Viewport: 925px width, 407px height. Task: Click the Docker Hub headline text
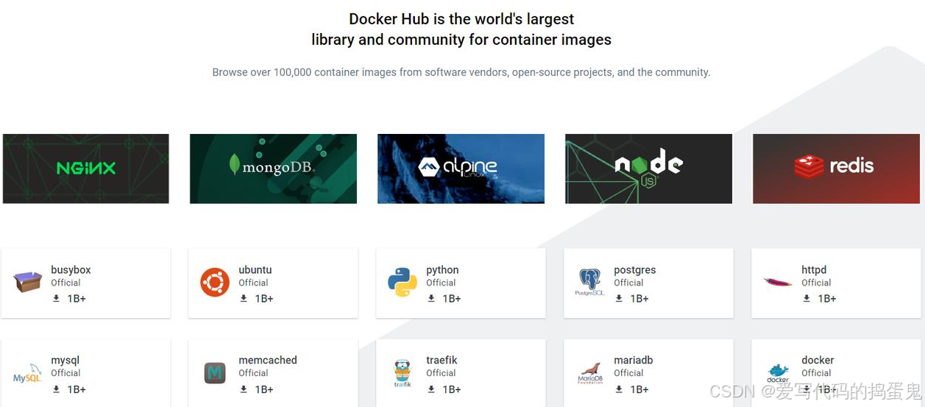(x=461, y=29)
